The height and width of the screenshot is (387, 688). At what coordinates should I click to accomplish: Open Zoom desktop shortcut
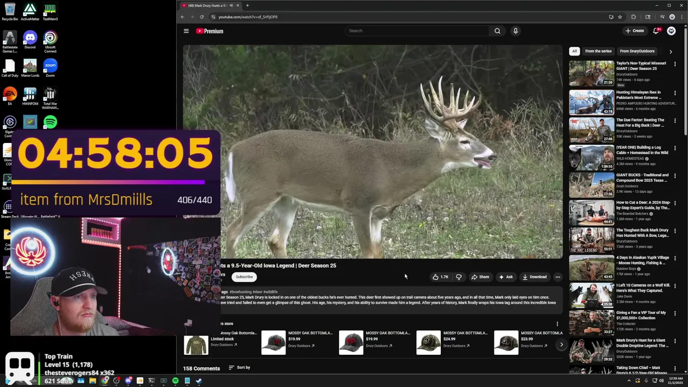[x=50, y=68]
